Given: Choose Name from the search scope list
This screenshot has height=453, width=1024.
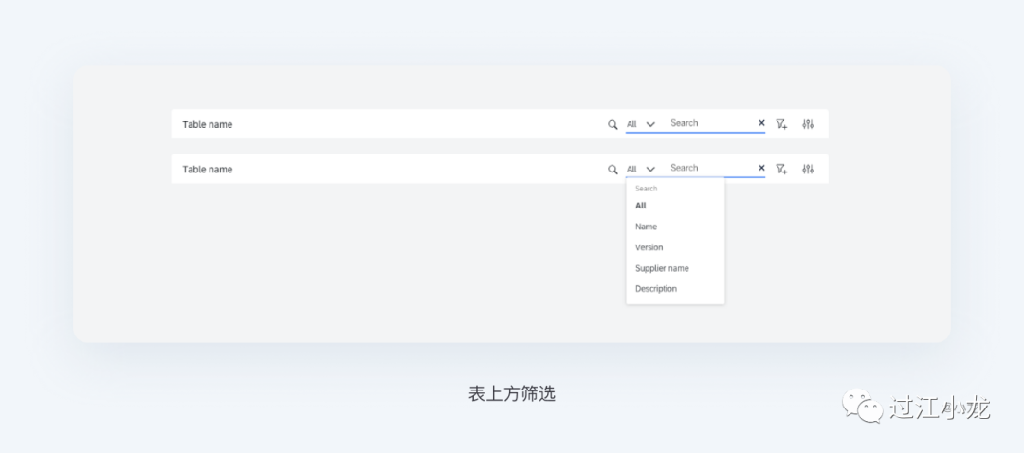Looking at the screenshot, I should pos(646,226).
